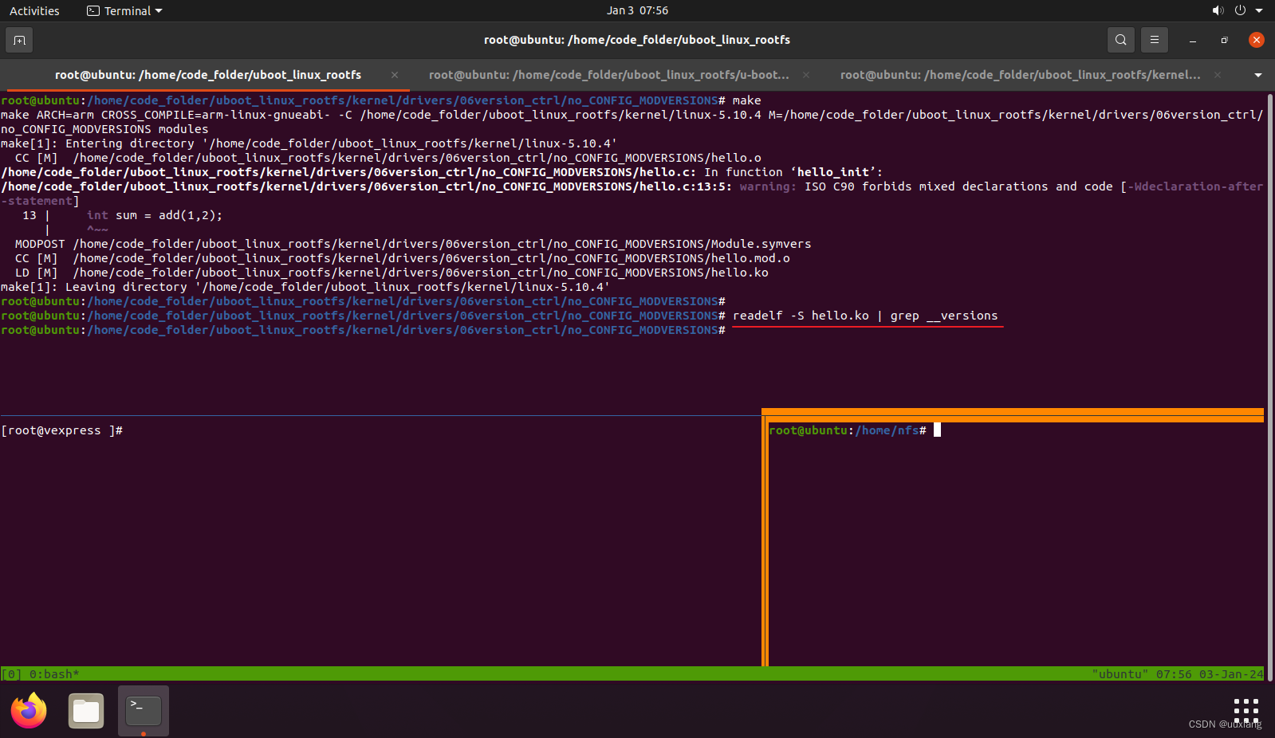Open the terminal hamburger menu
Viewport: 1275px width, 738px height.
point(1154,40)
